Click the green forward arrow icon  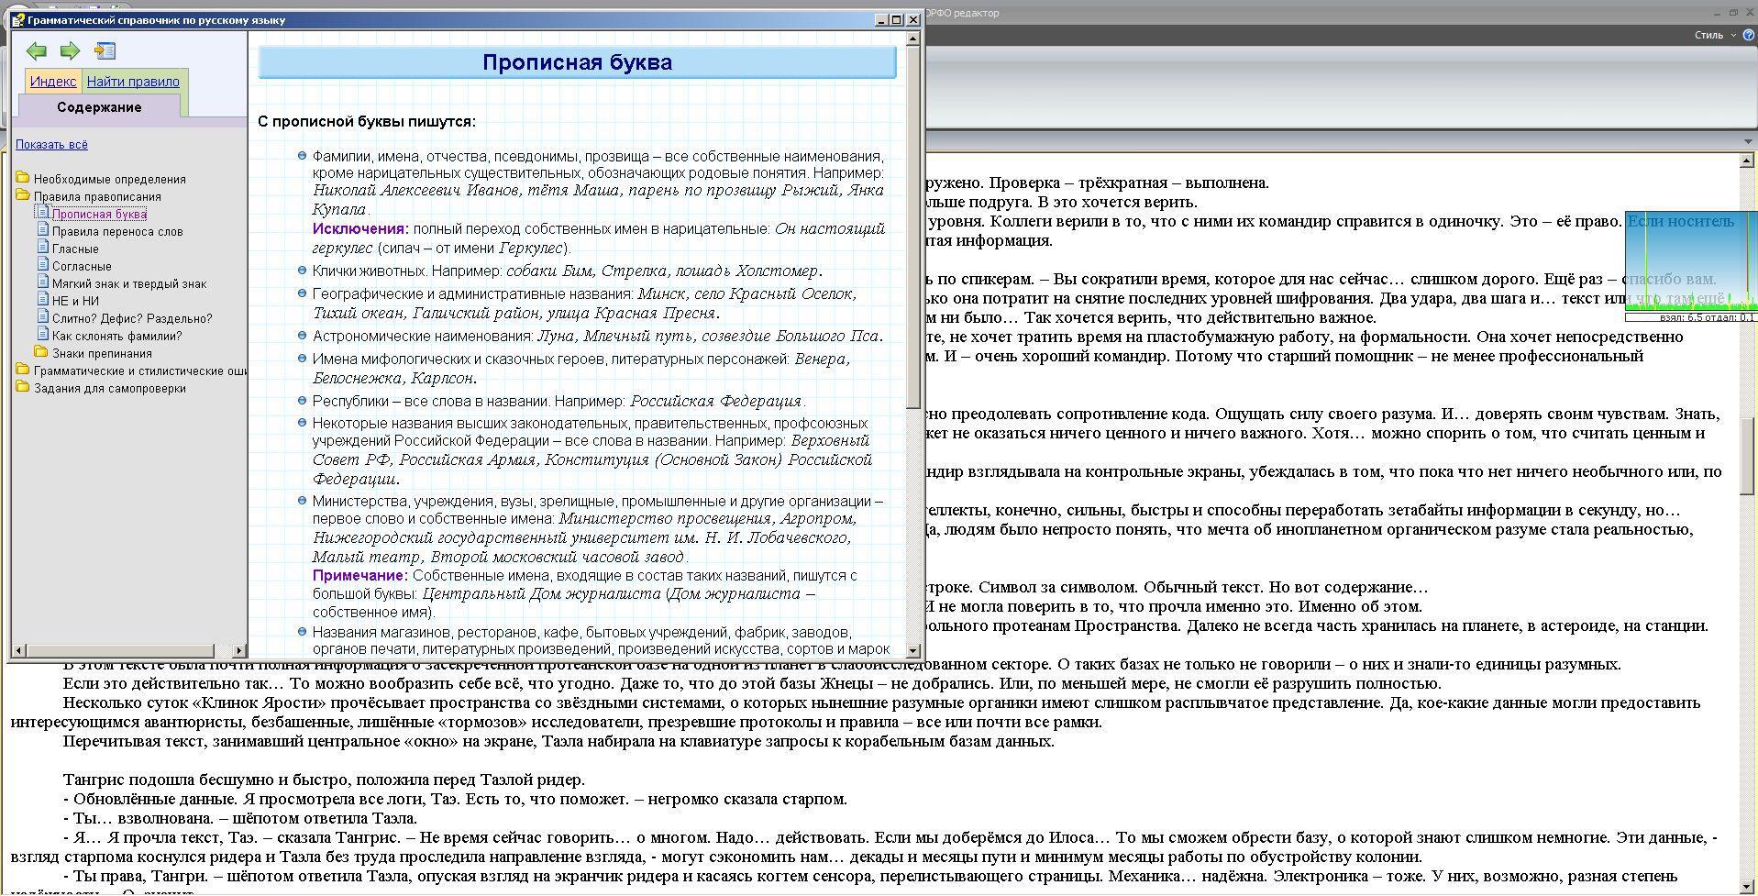click(x=70, y=51)
